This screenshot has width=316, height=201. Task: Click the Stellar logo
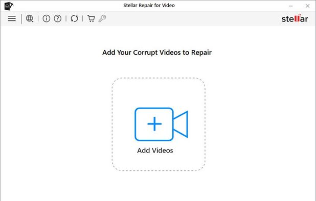tap(295, 19)
